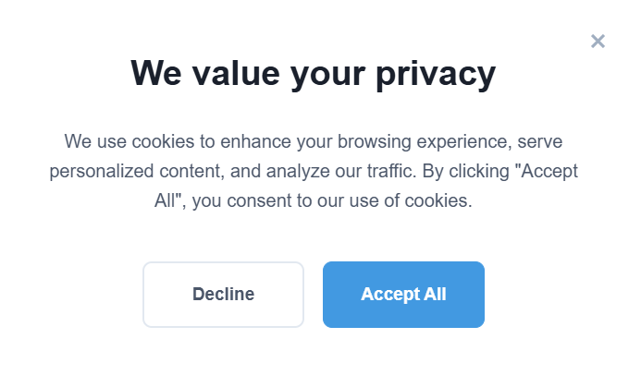
Task: Click "personalized content" in the description
Action: [x=137, y=172]
